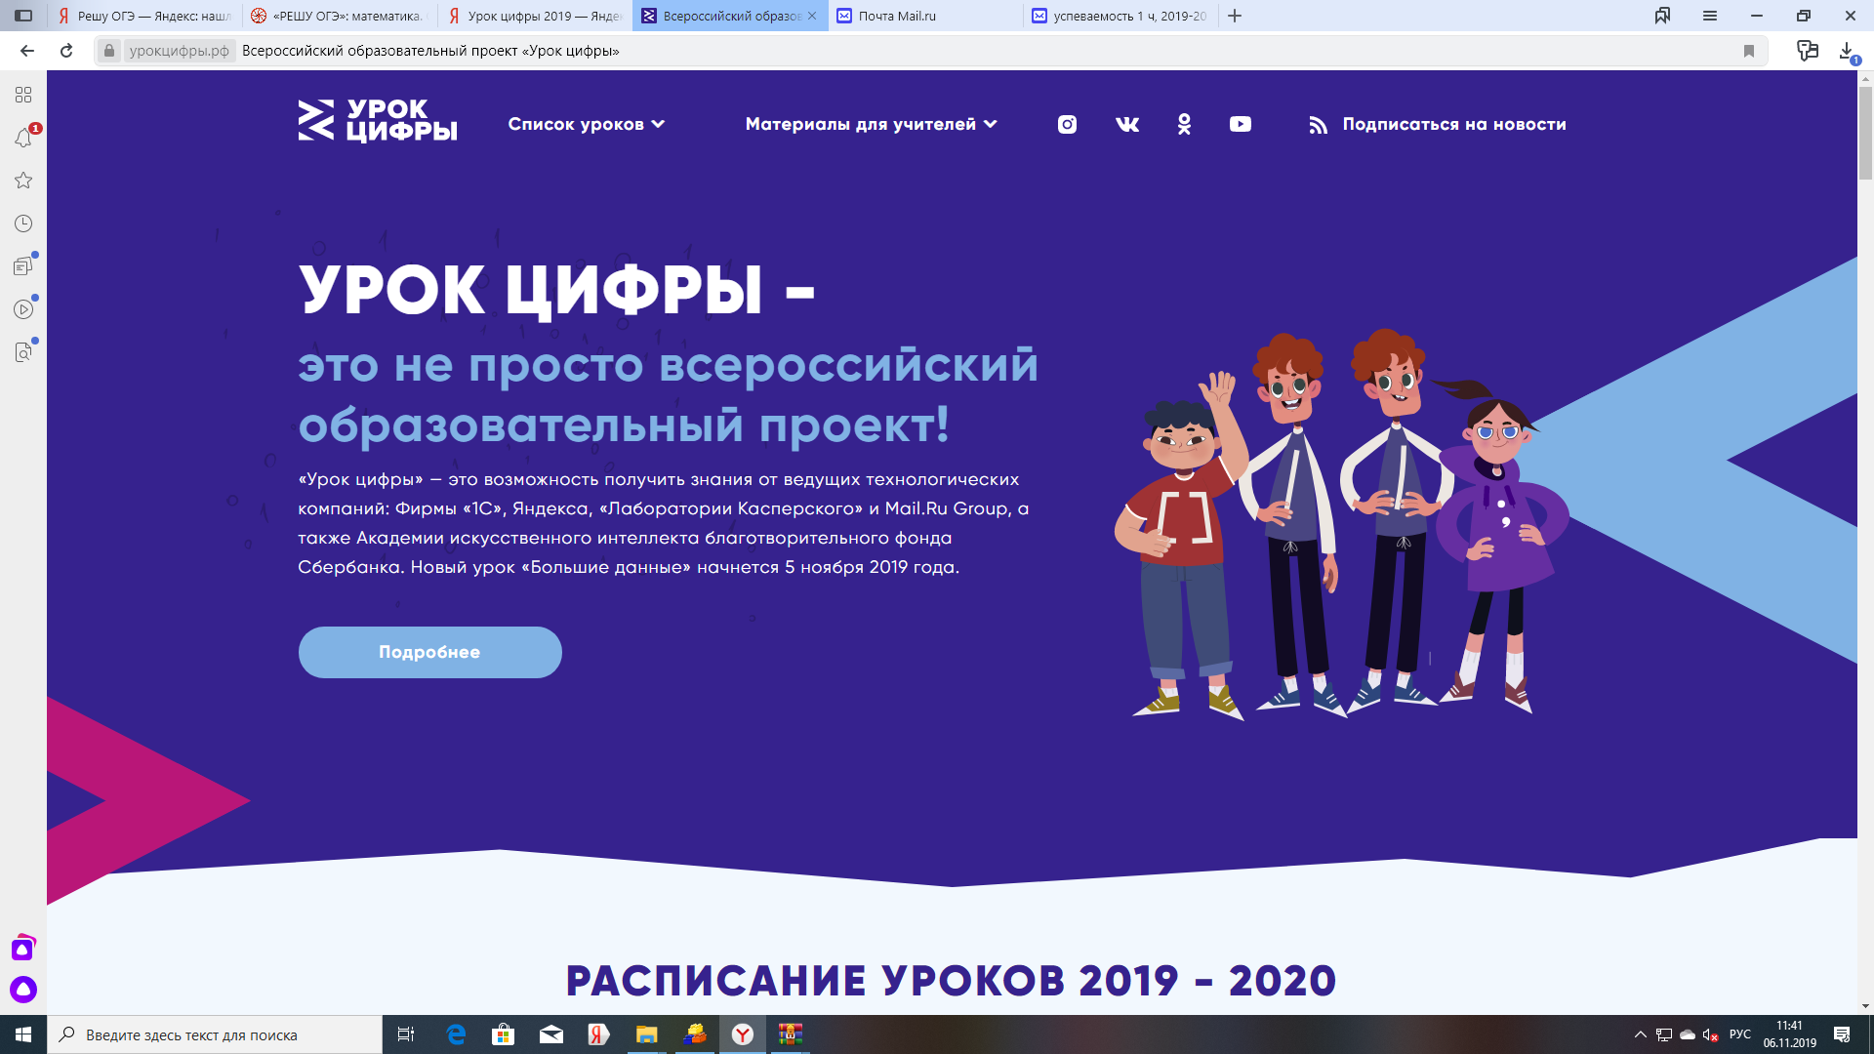Open the browser hamburger menu
The image size is (1874, 1054).
pyautogui.click(x=1710, y=16)
